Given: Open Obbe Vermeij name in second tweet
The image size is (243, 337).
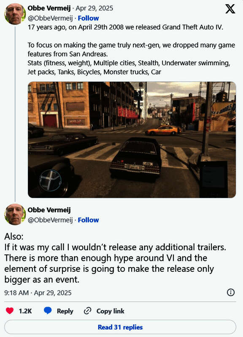Looking at the screenshot, I should click(49, 210).
